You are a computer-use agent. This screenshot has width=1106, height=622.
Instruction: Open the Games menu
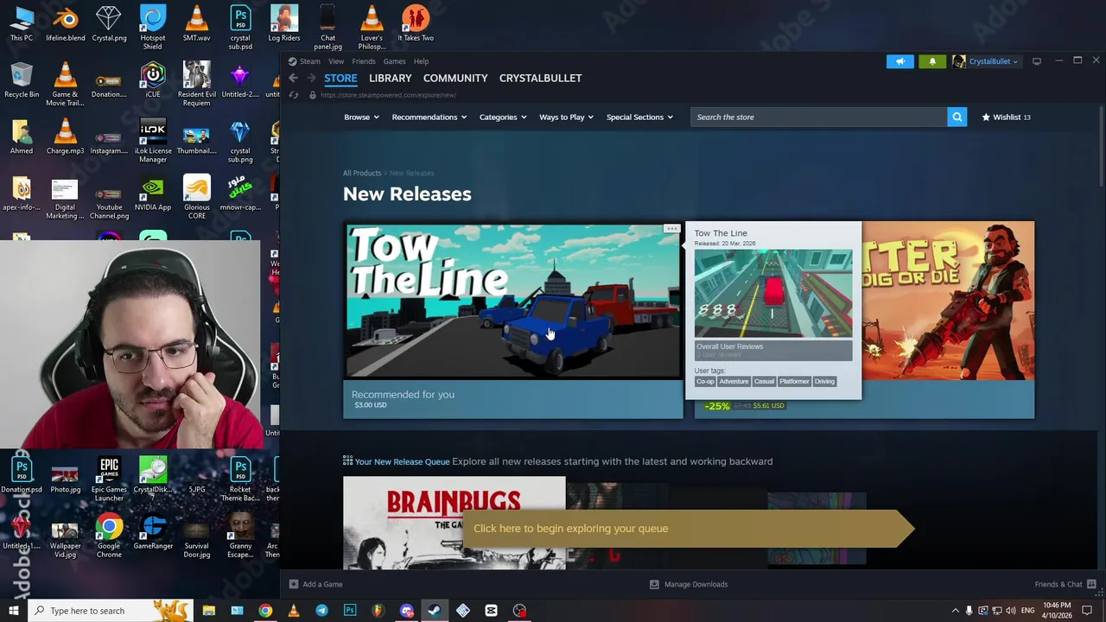point(394,61)
